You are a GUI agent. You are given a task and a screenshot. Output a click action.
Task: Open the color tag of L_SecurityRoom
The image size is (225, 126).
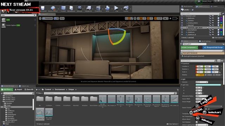click(x=221, y=30)
